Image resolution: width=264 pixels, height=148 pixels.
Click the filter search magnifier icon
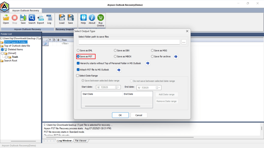45,44
